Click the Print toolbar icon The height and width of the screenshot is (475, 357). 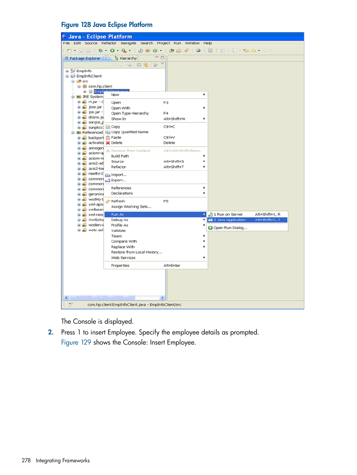click(88, 50)
